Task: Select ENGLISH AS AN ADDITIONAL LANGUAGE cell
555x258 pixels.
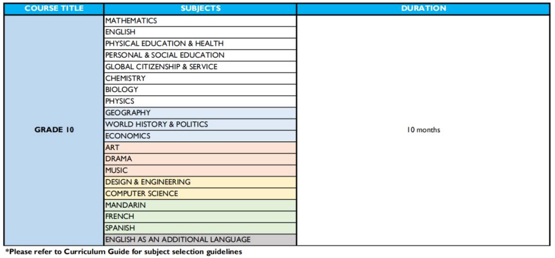Action: (200, 239)
